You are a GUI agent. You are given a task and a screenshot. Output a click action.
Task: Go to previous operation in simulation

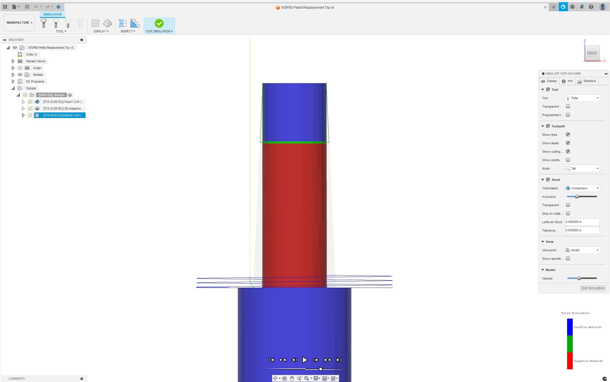coord(283,360)
